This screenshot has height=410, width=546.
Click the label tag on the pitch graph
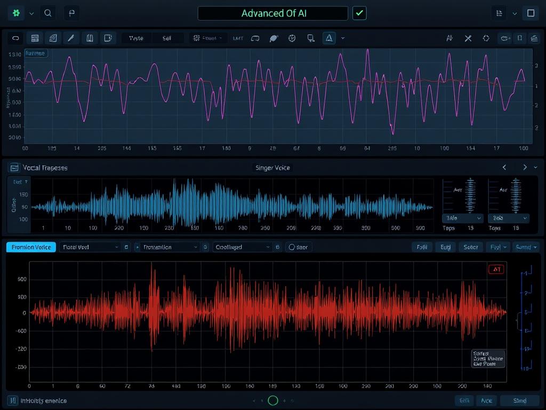pos(36,53)
